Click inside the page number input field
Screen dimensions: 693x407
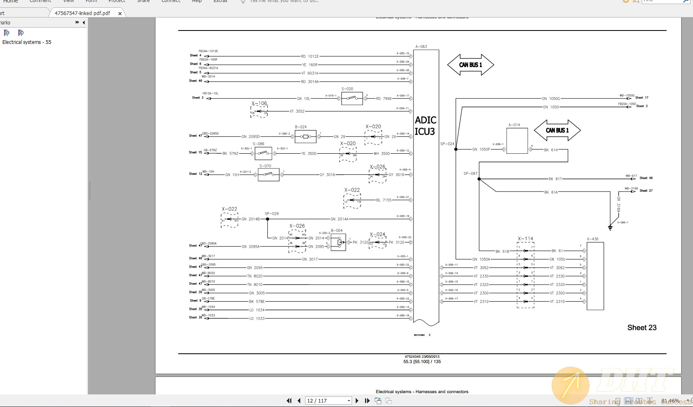pos(324,400)
